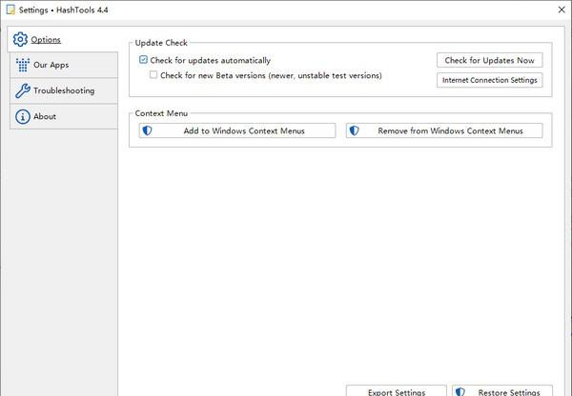Open the Options tab
This screenshot has height=396, width=572.
(x=63, y=39)
